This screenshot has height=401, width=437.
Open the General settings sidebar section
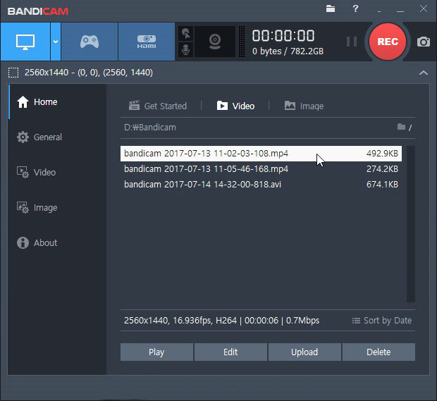(57, 137)
